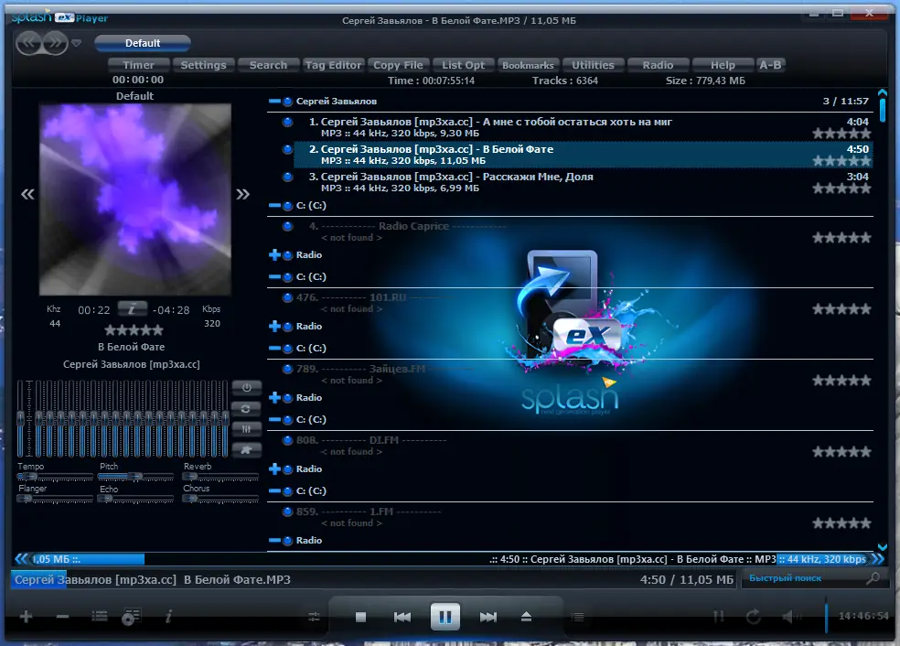Click the minus icon to remove track
The width and height of the screenshot is (900, 646).
tap(62, 617)
